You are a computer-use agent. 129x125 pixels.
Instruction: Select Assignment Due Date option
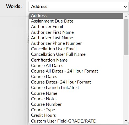coord(76,21)
